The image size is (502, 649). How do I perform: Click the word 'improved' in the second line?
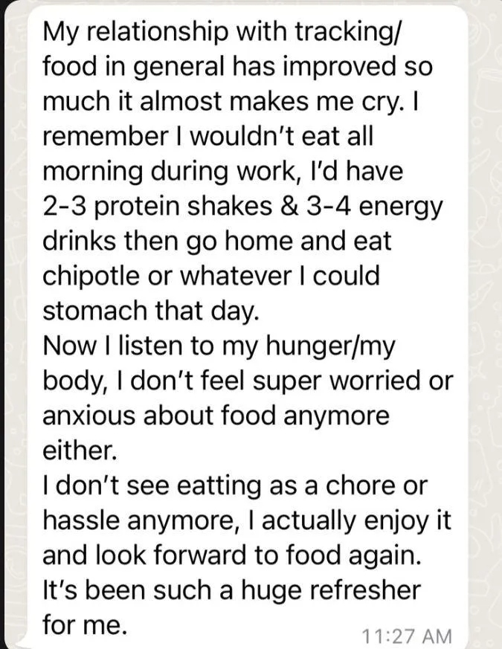click(338, 68)
